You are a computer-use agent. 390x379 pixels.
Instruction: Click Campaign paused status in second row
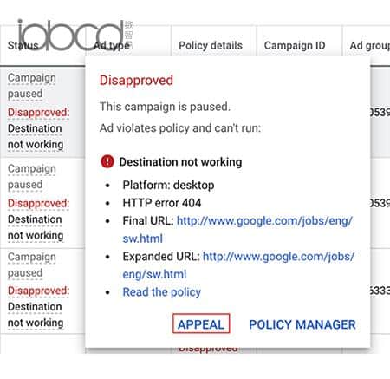tap(32, 177)
